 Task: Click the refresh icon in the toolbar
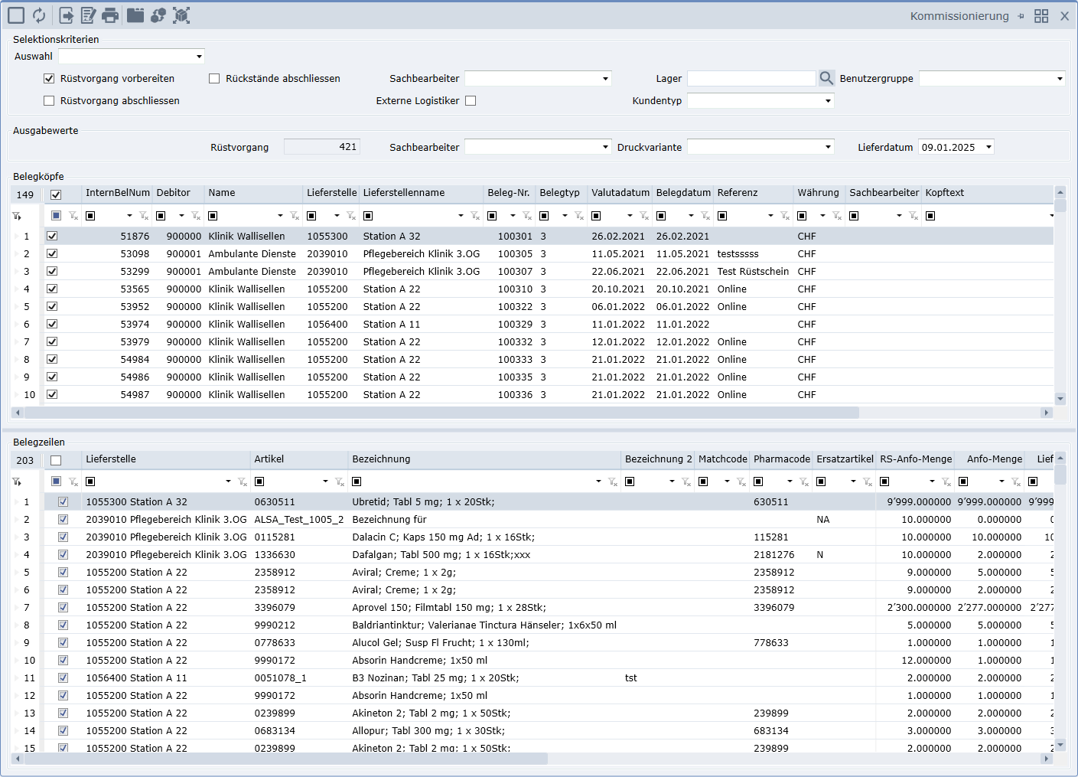point(39,15)
